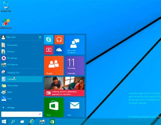Open Task View on the taskbar
This screenshot has width=161, height=125.
click(22, 122)
